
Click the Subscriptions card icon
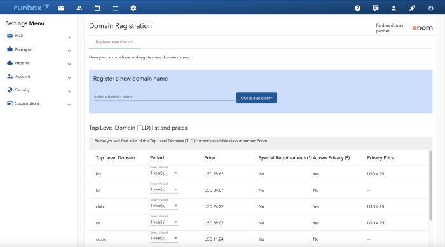coord(10,103)
